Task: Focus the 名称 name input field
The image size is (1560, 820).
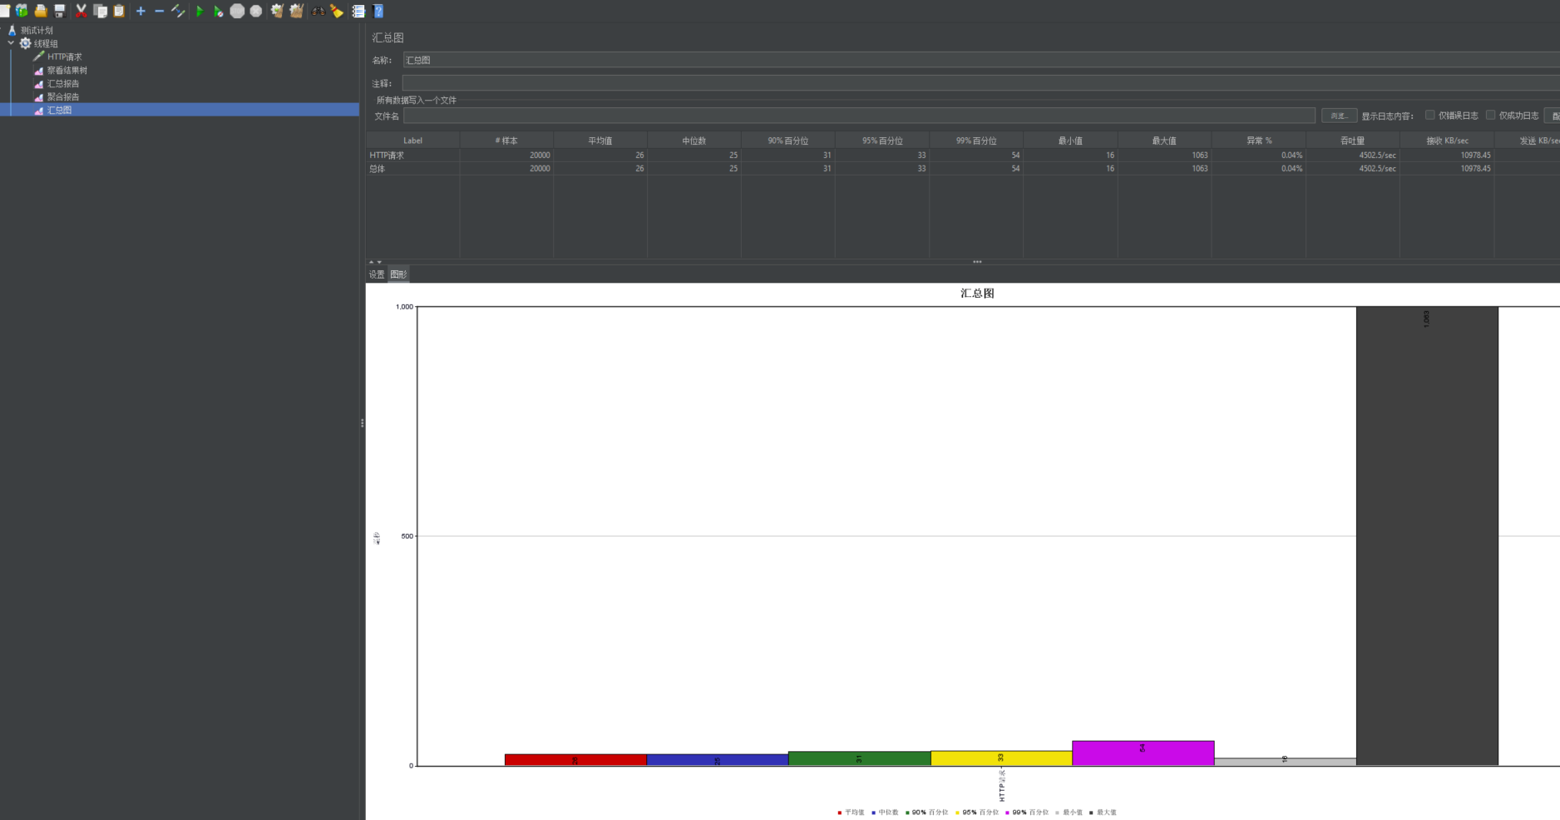Action: 981,60
